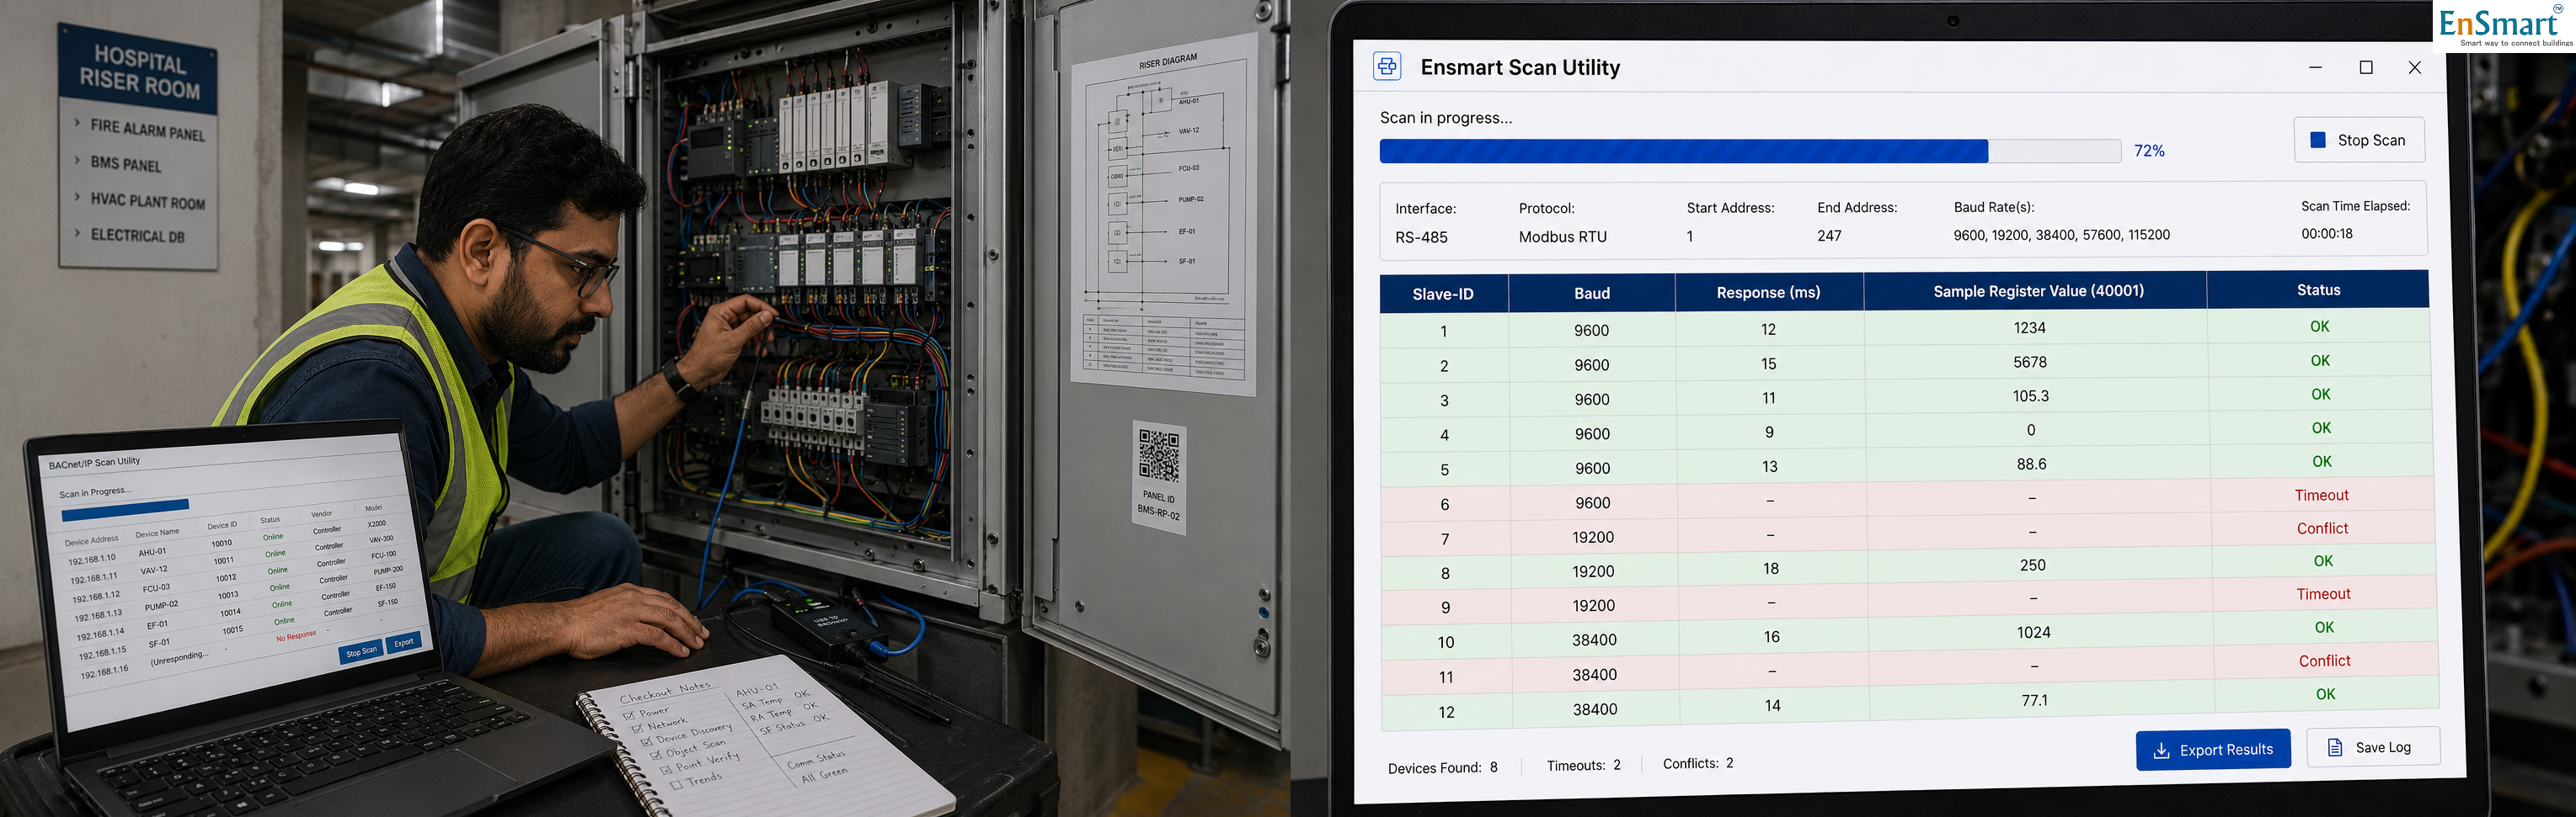Click the 38400 baud cell for slave 12
The width and height of the screenshot is (2576, 817).
coord(1594,709)
